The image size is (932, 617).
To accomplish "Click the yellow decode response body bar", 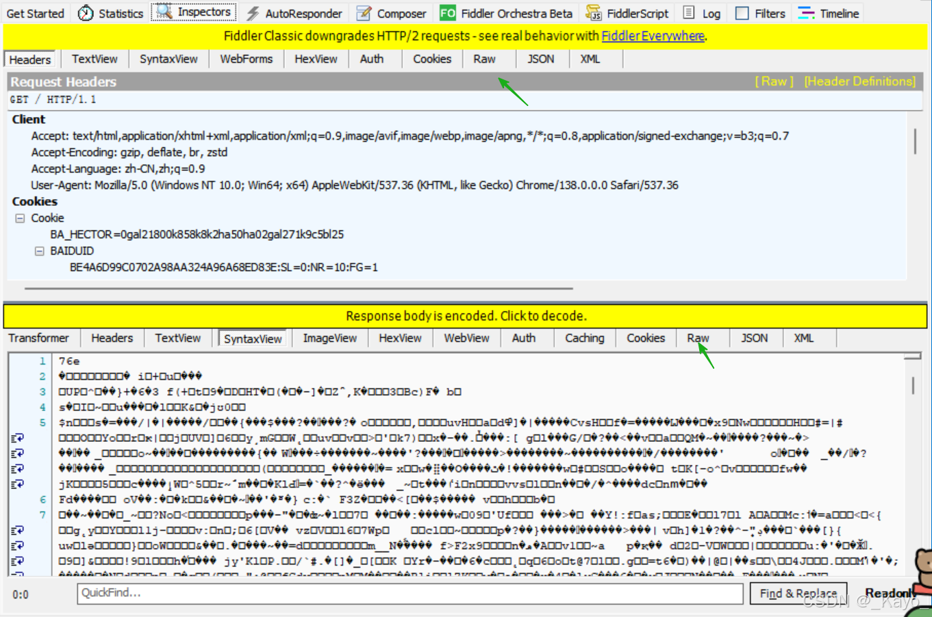I will 466,316.
